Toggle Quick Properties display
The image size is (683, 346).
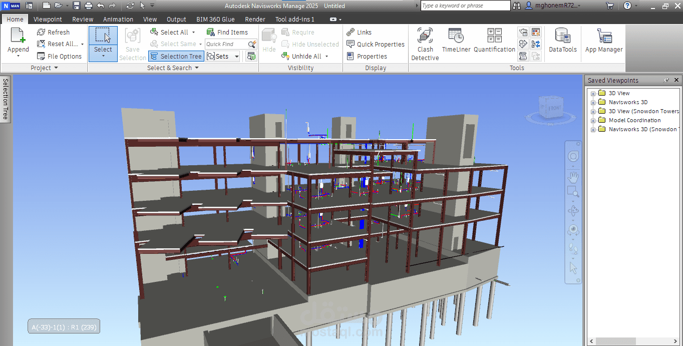tap(376, 44)
